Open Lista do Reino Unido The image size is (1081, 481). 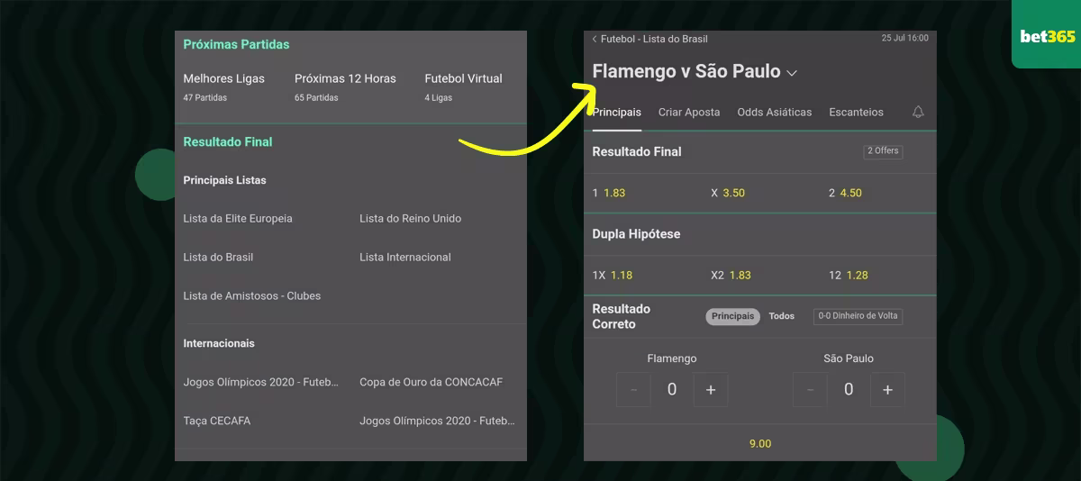[410, 218]
